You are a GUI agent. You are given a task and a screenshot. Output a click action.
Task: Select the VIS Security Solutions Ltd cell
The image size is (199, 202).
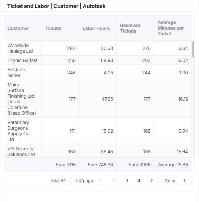(x=23, y=151)
